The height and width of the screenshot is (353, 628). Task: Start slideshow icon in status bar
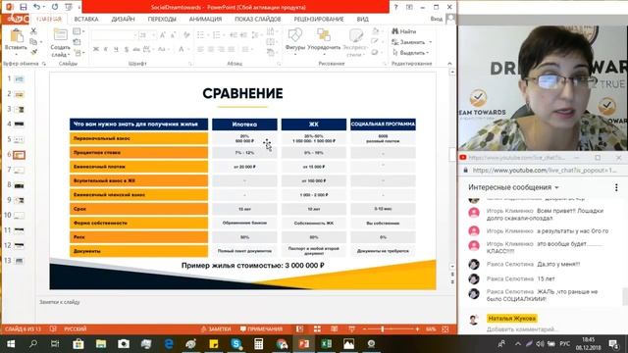click(351, 328)
